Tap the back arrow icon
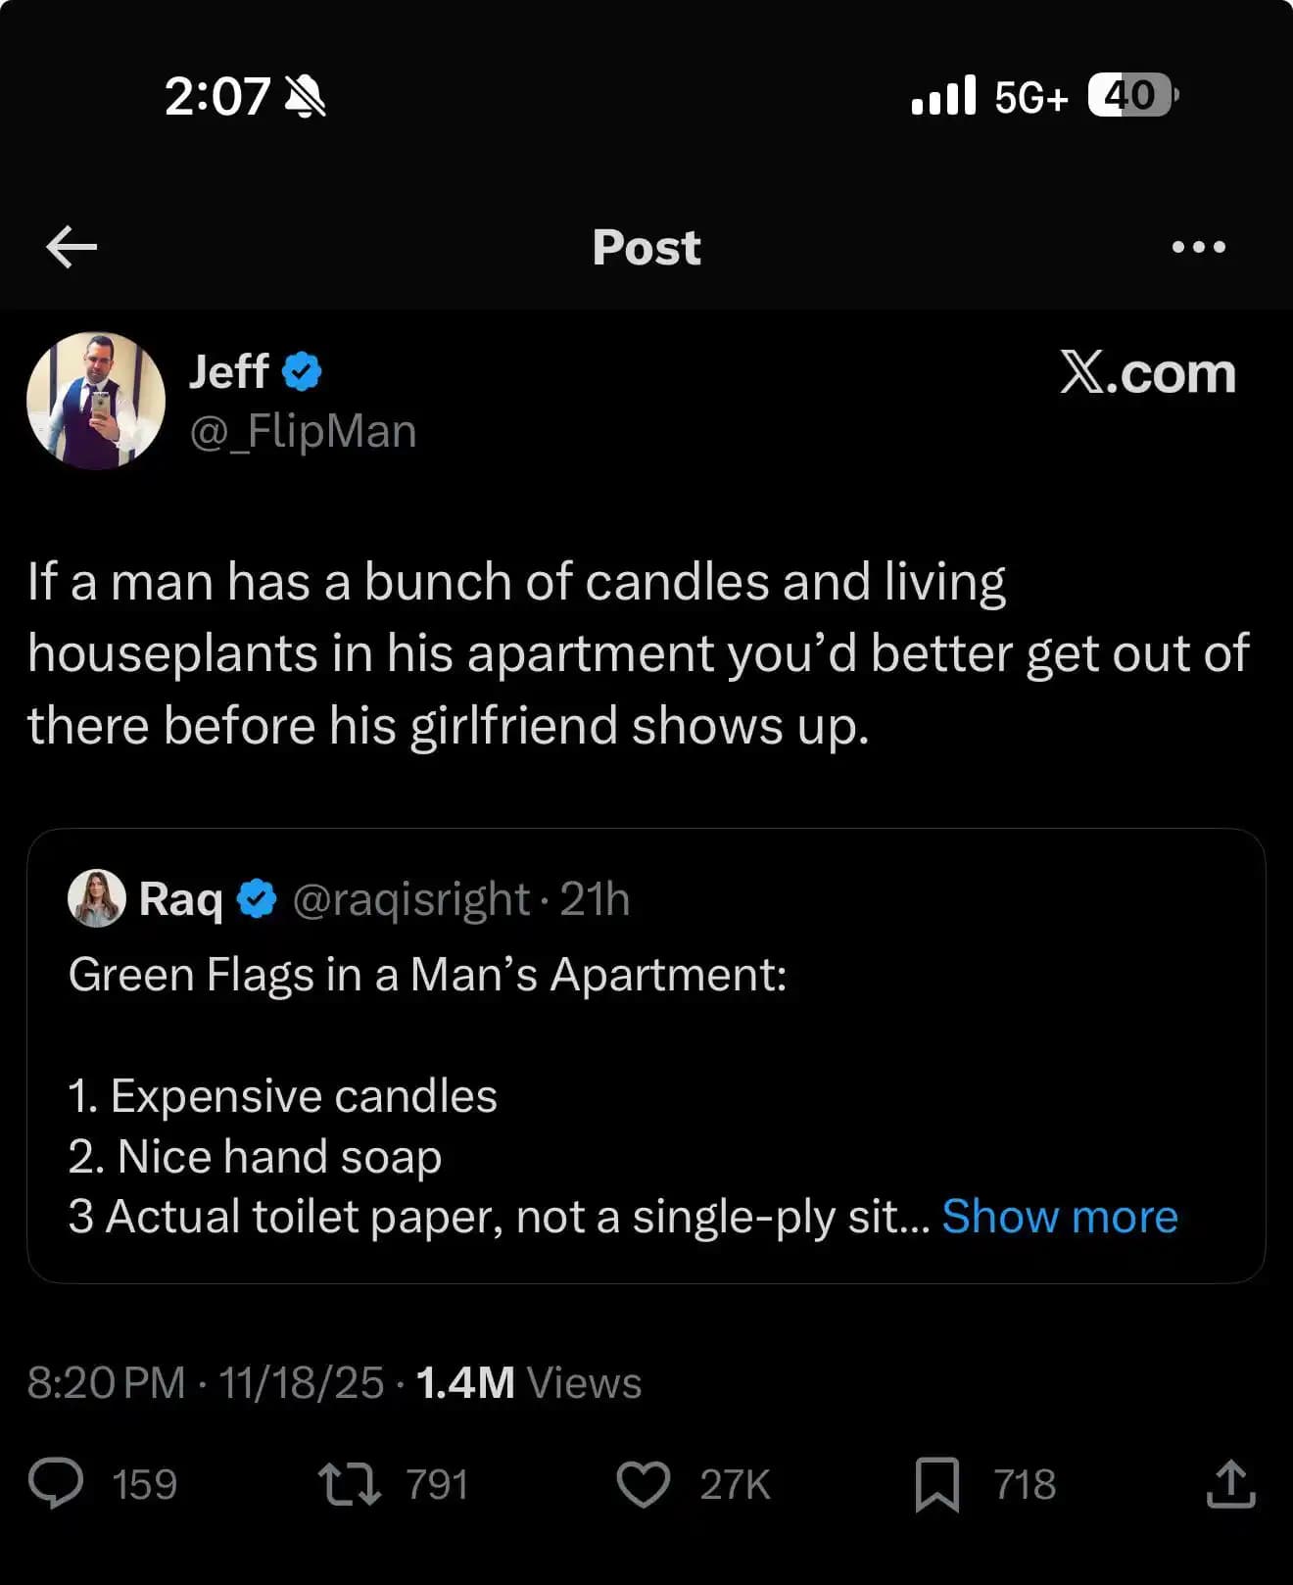 [x=72, y=247]
